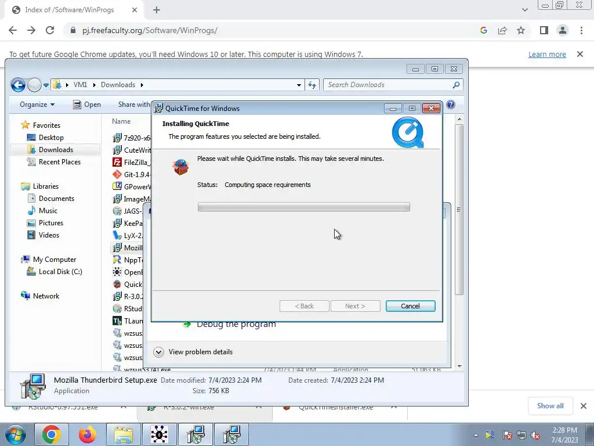The height and width of the screenshot is (446, 594).
Task: Refresh the Downloads folder view
Action: 312,85
